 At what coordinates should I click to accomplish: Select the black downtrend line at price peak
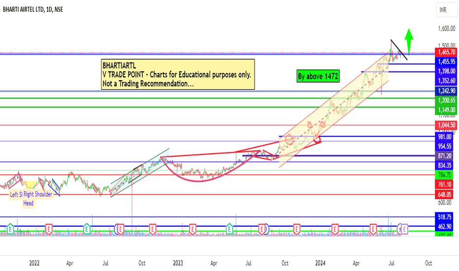(399, 49)
